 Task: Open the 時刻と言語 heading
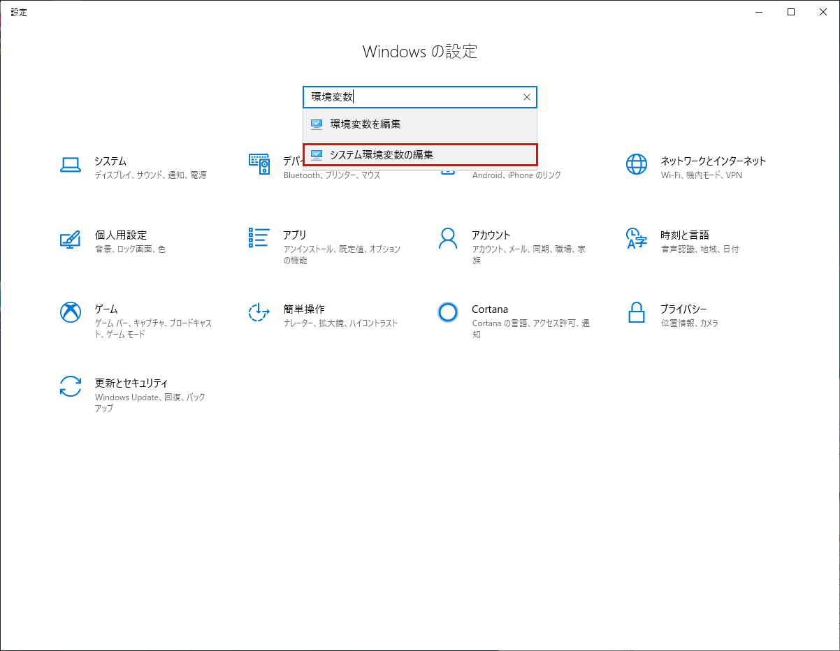click(x=685, y=235)
